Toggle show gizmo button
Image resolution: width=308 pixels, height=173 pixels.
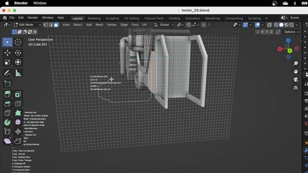[245, 25]
